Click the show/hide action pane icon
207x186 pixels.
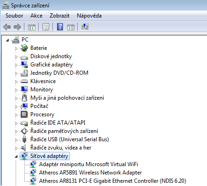tap(71, 27)
